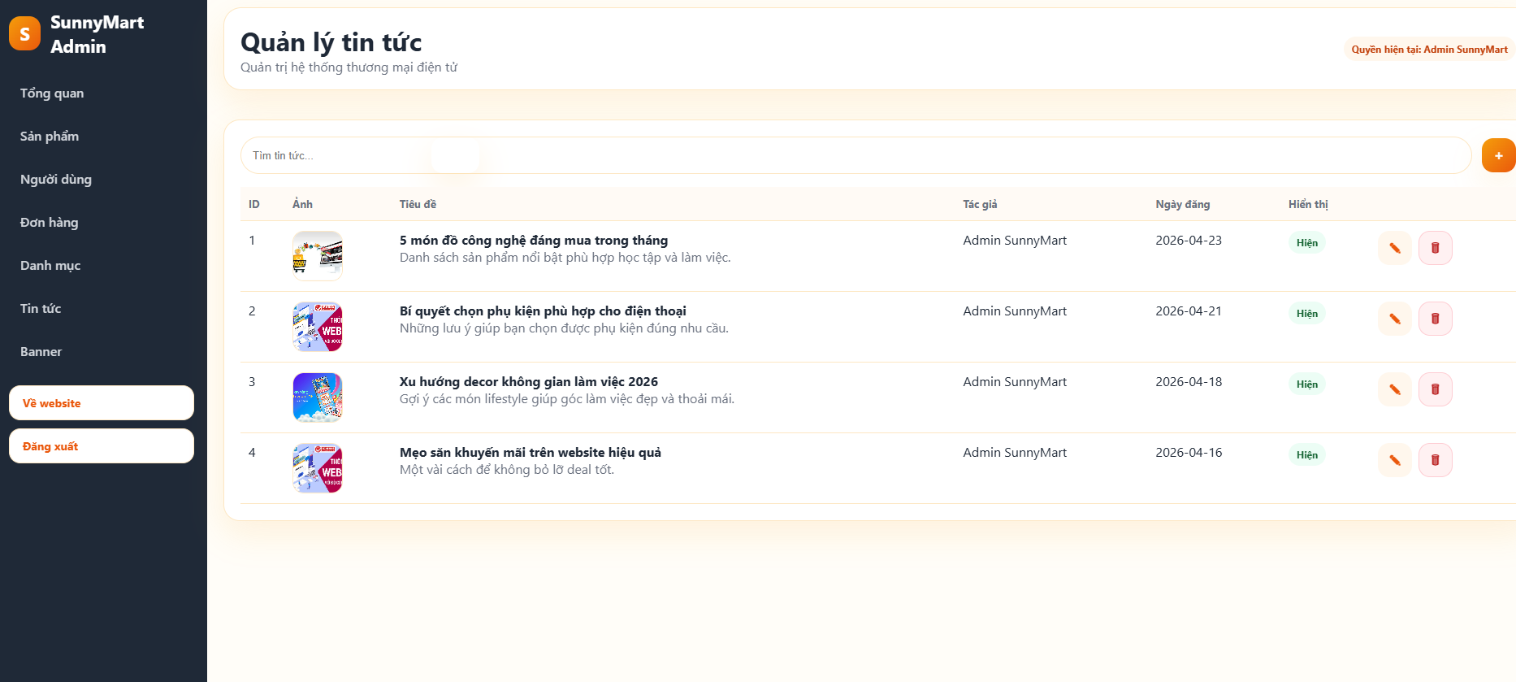Delete the article 'Mẹo săn khuyến mãi'
This screenshot has height=682, width=1516.
pyautogui.click(x=1436, y=460)
